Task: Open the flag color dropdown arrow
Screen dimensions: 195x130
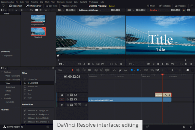Action: tap(134, 70)
